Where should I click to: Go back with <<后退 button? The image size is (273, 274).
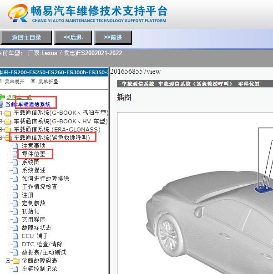pos(73,38)
